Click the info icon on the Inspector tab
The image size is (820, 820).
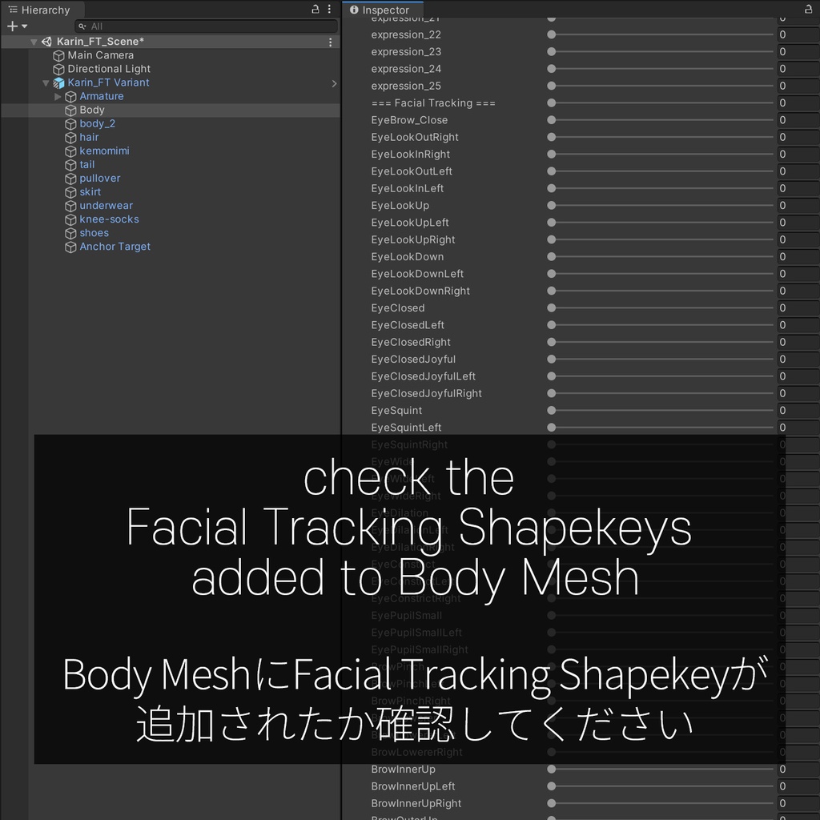click(355, 10)
